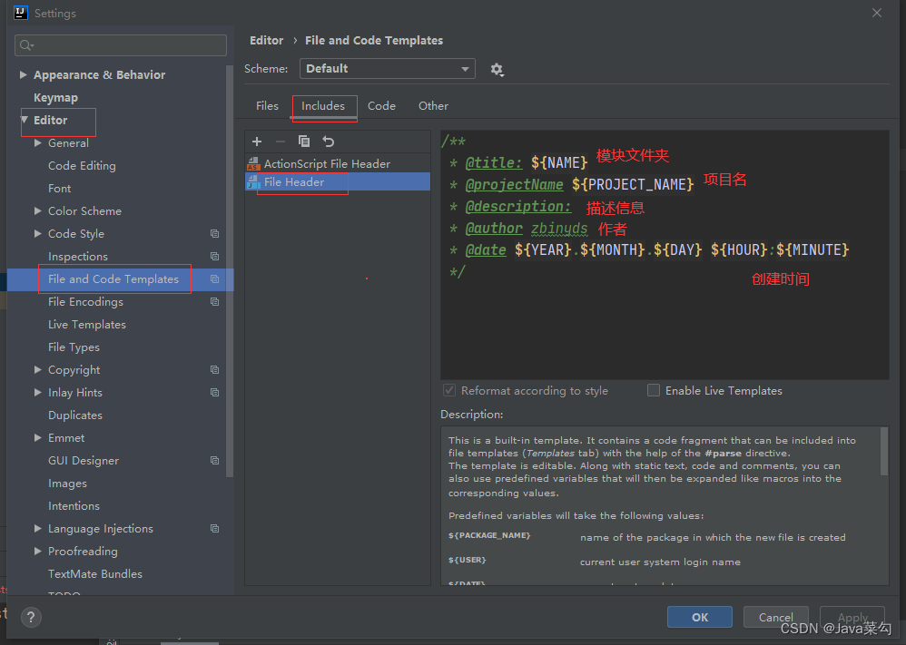The height and width of the screenshot is (645, 906).
Task: Focus the settings search field
Action: (121, 45)
